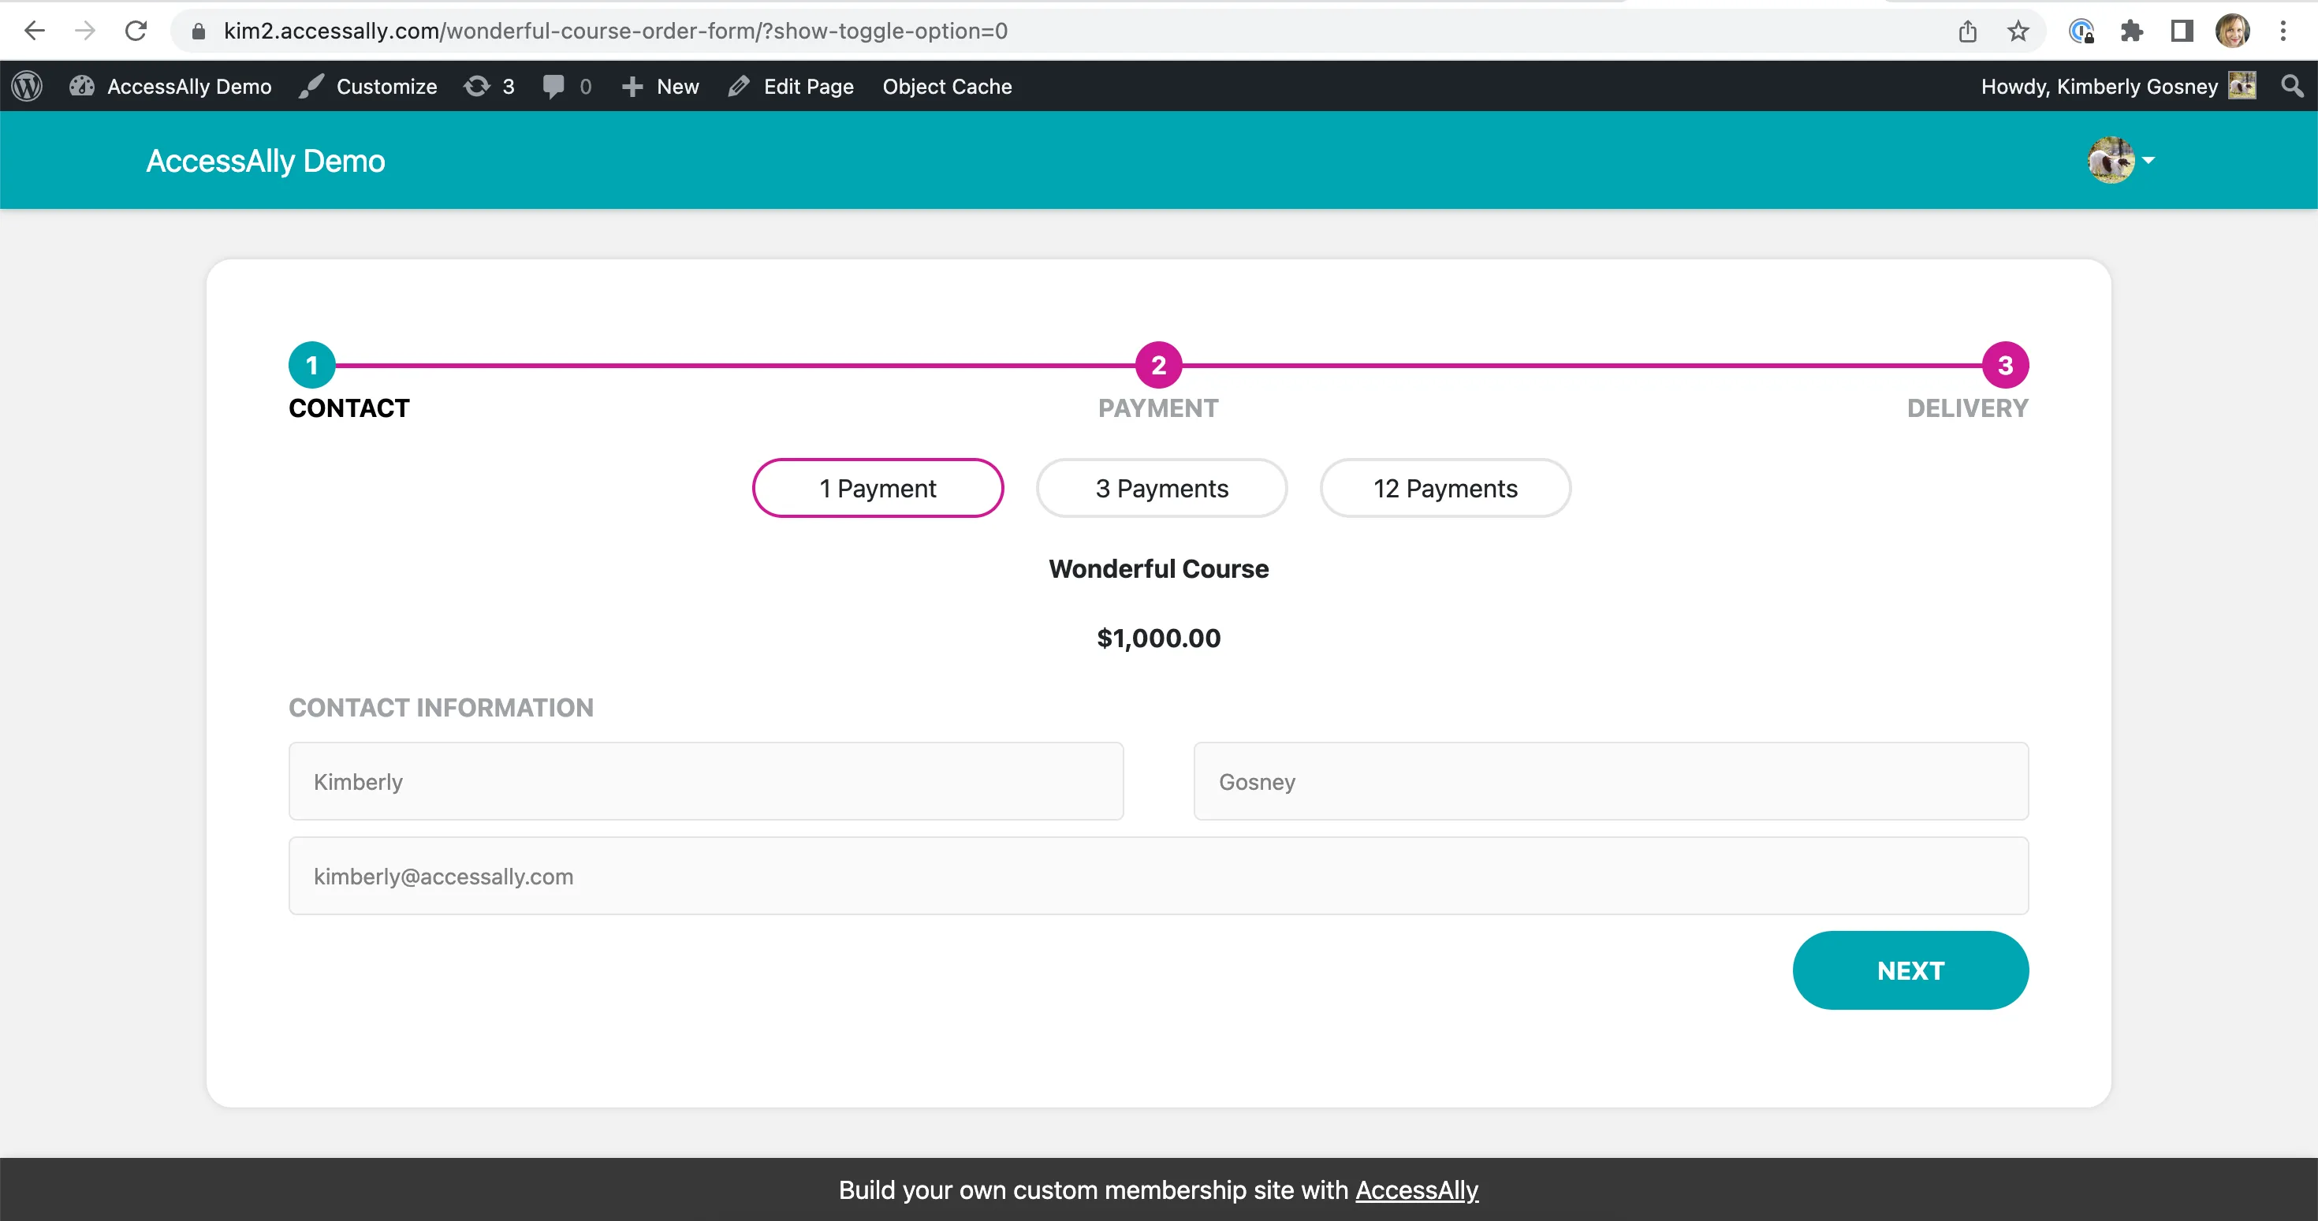Open AccessAlly Demo site menu in admin bar
Viewport: 2318px width, 1221px height.
pos(171,85)
